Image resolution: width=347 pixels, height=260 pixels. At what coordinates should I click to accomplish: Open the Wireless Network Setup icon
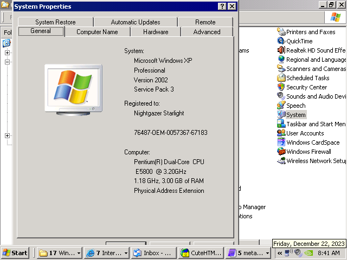[x=281, y=161]
